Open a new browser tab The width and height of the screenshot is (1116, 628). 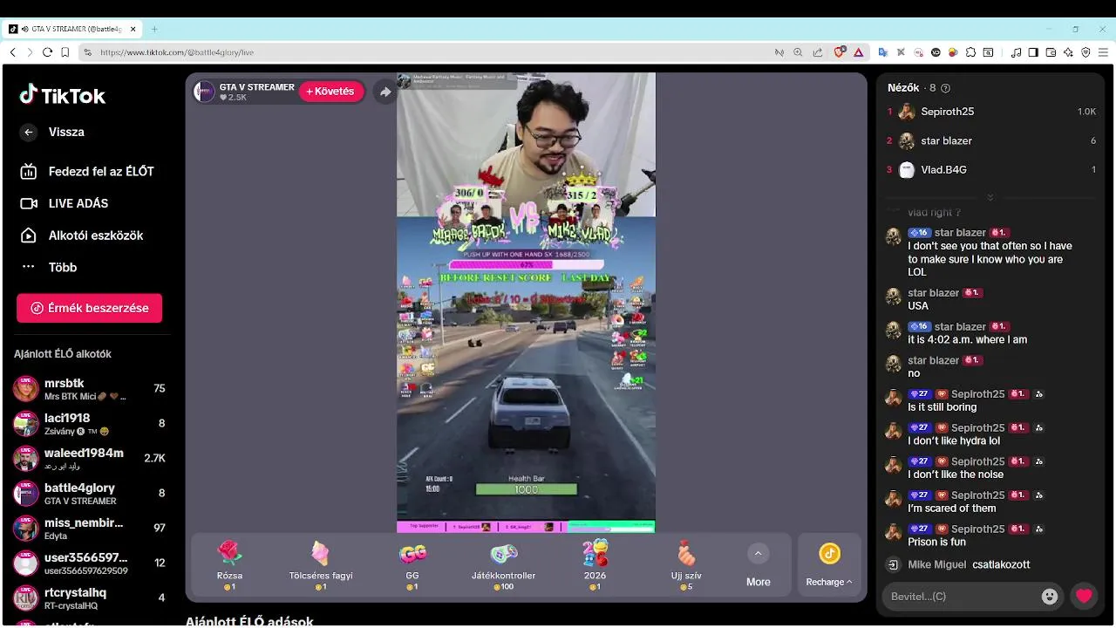(x=154, y=29)
